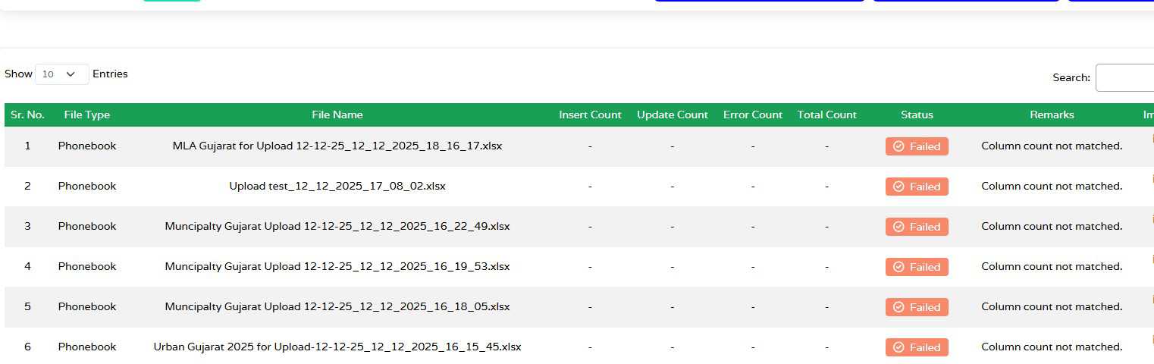
Task: Sort table by File Type column header
Action: pos(87,115)
